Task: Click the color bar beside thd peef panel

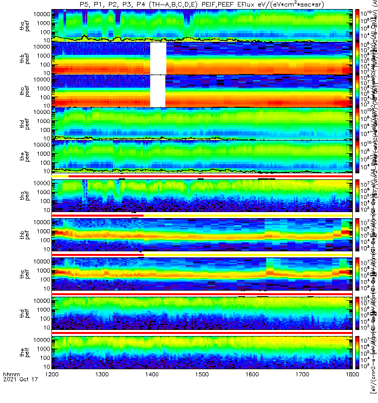Action: coord(357,123)
